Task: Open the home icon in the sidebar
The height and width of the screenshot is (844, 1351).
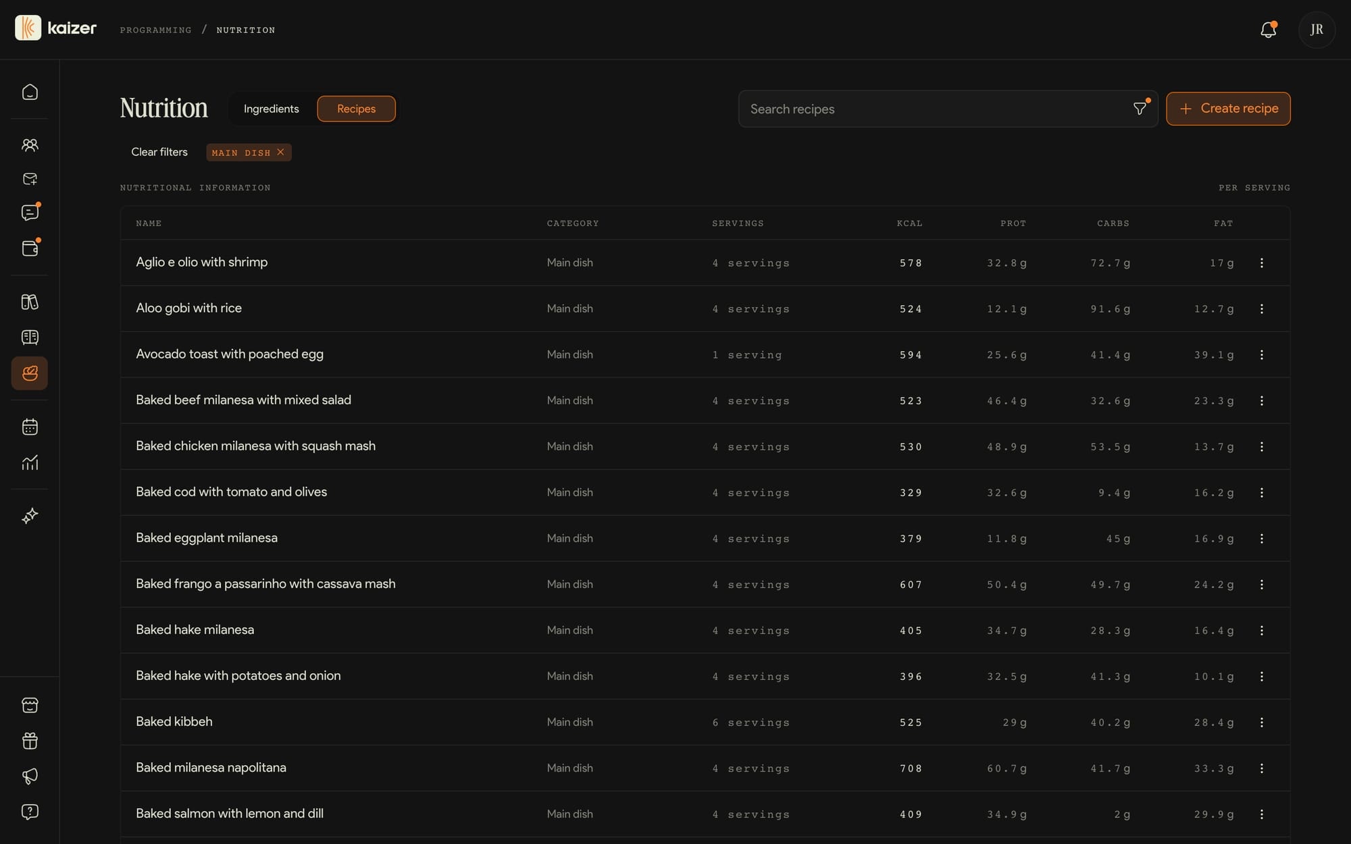Action: [30, 92]
